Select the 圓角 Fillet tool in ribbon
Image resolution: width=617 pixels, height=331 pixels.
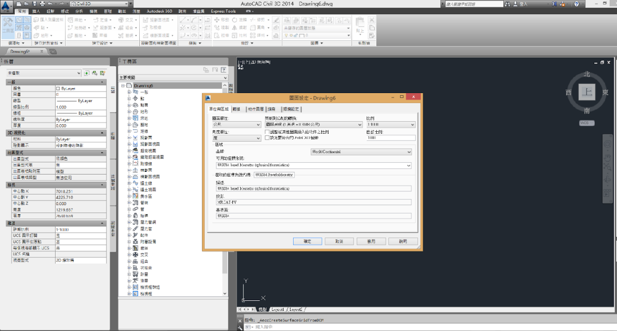(258, 27)
